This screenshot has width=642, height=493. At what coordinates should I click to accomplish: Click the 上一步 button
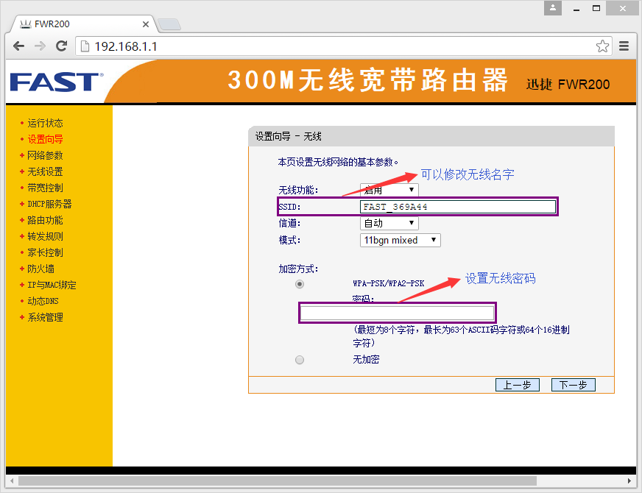click(x=517, y=385)
